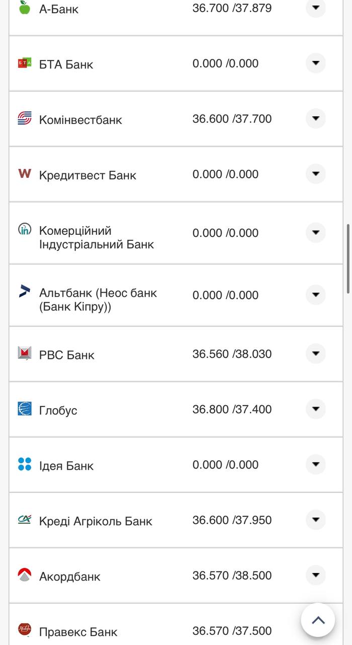352x645 pixels.
Task: Expand Комерційний Індустріальний Банк row
Action: (316, 233)
